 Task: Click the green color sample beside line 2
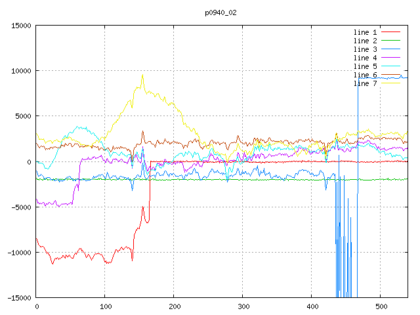pyautogui.click(x=391, y=41)
